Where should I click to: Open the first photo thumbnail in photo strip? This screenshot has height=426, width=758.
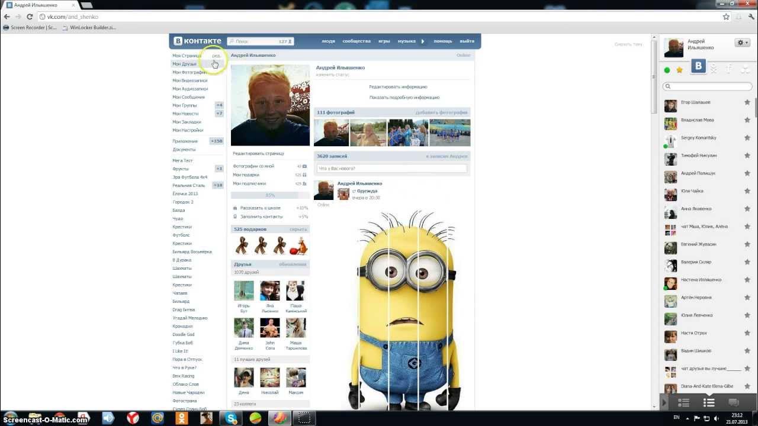(332, 133)
